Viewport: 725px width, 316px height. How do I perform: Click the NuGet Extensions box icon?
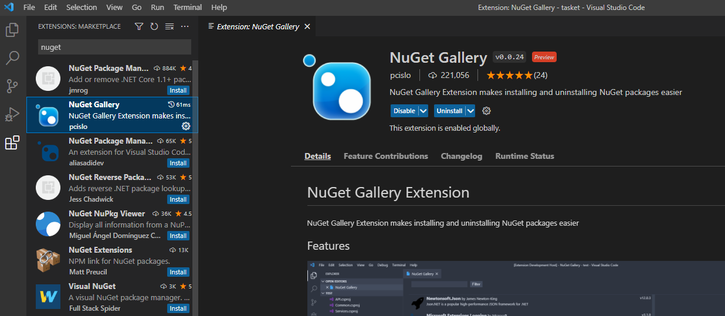[48, 261]
